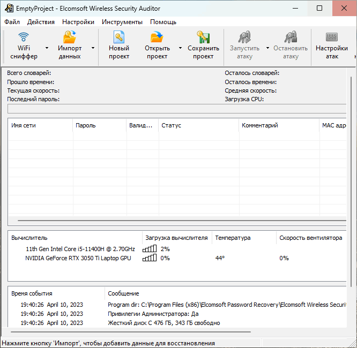Click the Статус column header
The height and width of the screenshot is (348, 357).
[198, 125]
